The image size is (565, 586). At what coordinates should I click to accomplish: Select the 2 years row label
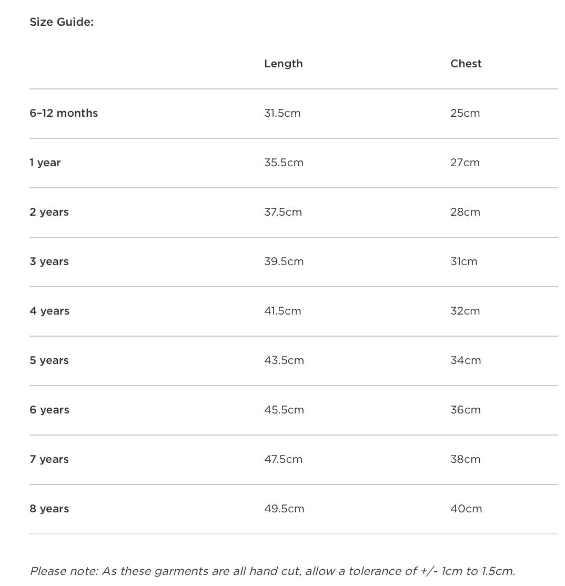[x=49, y=212]
